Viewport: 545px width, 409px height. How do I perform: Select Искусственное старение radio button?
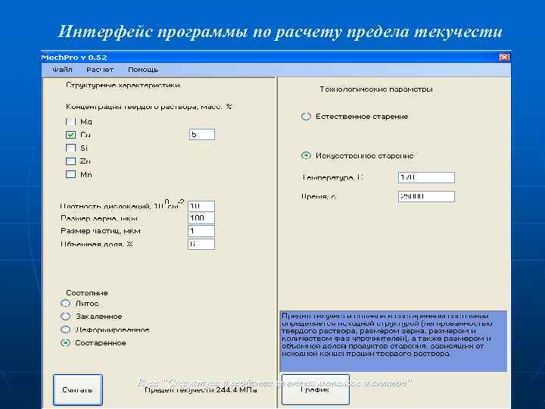(x=306, y=155)
